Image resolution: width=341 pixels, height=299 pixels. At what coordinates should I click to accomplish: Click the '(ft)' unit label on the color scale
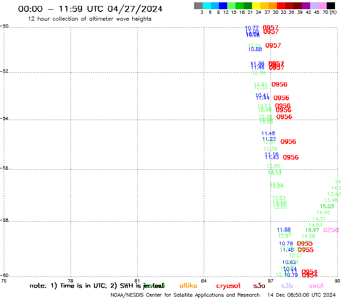coord(333,12)
